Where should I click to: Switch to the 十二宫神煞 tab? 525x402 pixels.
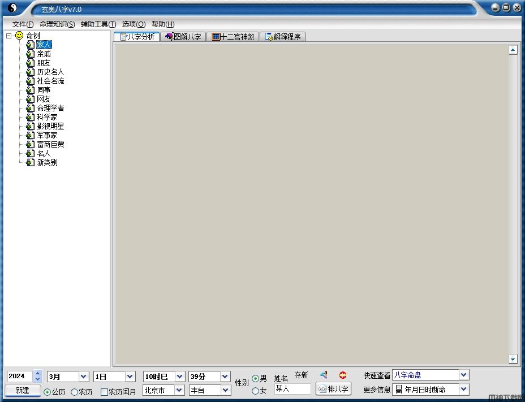click(x=233, y=37)
